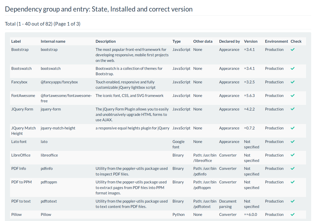Click the green check for Fancybox
The image size is (314, 221).
coord(292,82)
